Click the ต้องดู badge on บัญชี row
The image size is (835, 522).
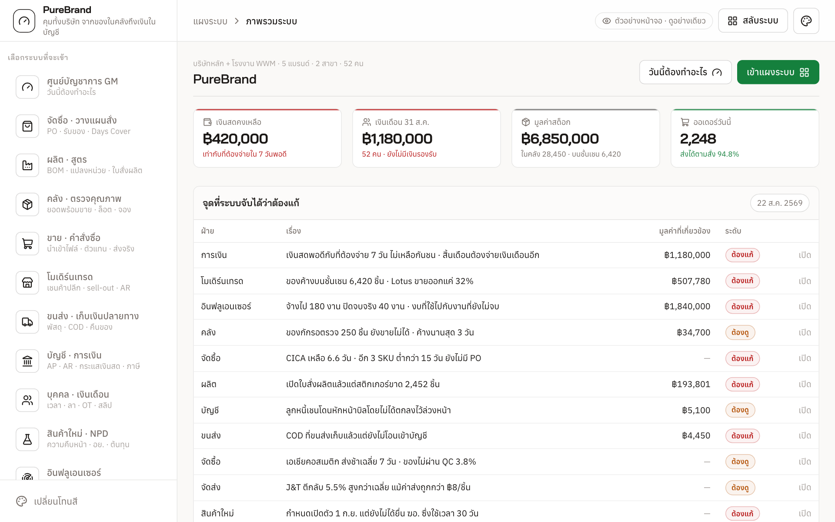click(x=740, y=410)
